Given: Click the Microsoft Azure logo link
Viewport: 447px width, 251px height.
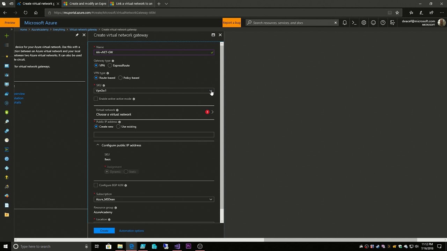Looking at the screenshot, I should point(41,23).
